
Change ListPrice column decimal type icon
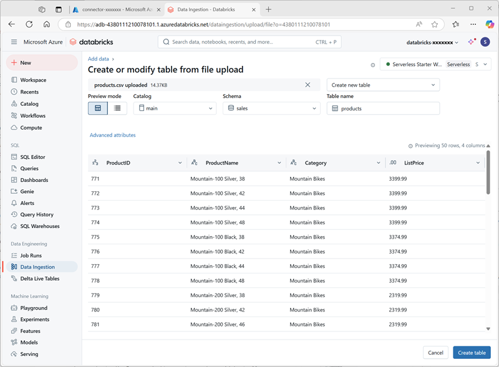tap(393, 163)
